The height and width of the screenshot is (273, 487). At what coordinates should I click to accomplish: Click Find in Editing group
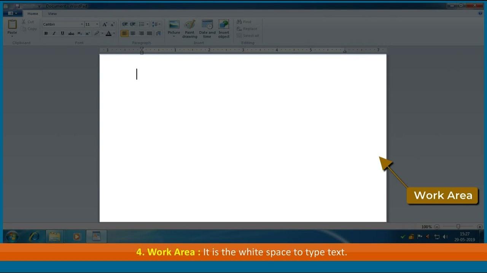click(244, 22)
